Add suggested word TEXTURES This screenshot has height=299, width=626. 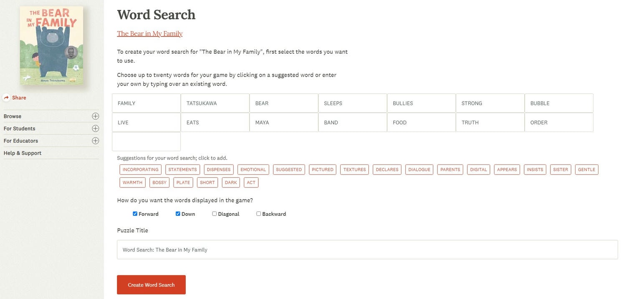coord(355,169)
